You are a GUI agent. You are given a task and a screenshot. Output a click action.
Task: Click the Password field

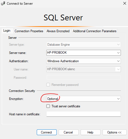click(84, 77)
